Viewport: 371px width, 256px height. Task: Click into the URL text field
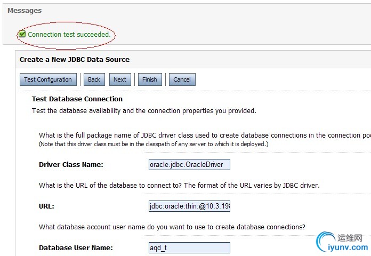pyautogui.click(x=189, y=206)
